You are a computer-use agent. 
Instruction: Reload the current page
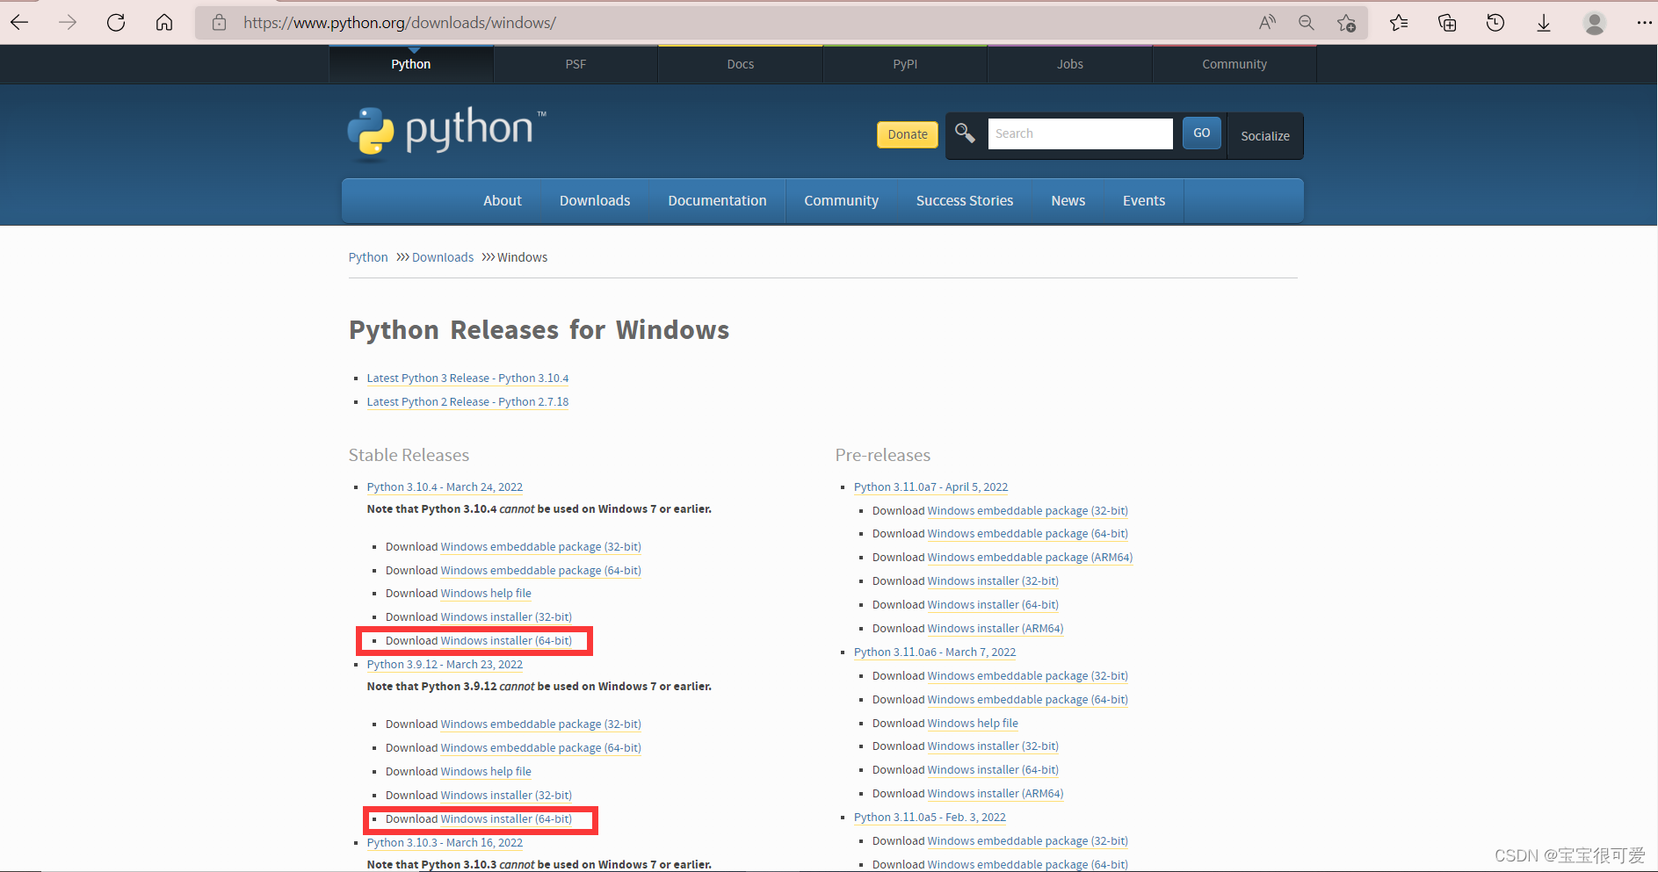tap(115, 22)
